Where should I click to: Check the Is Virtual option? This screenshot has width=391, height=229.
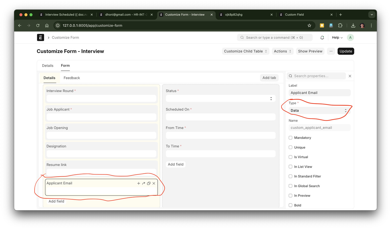[x=290, y=157]
